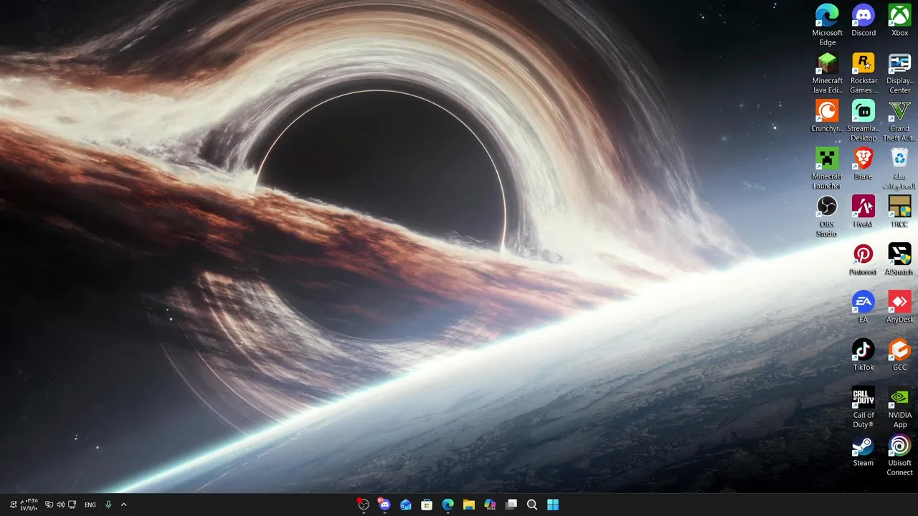Open the Brave browser shortcut
The height and width of the screenshot is (516, 918).
[x=863, y=163]
